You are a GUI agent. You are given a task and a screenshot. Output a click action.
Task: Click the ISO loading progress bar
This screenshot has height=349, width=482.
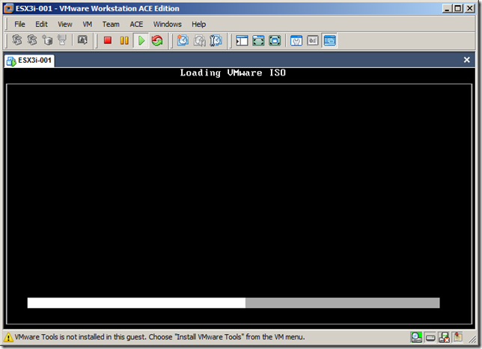(234, 303)
